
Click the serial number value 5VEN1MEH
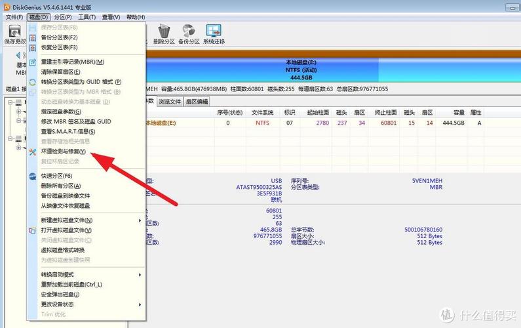tap(427, 181)
